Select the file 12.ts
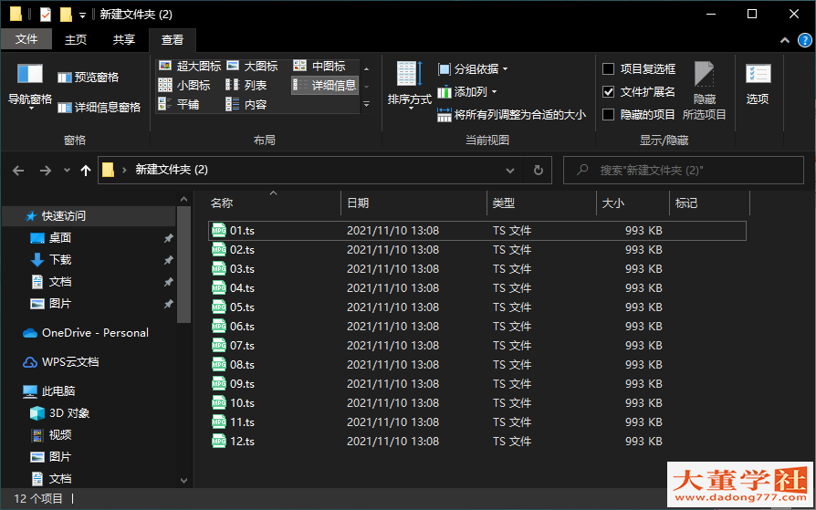This screenshot has height=510, width=816. [477, 442]
